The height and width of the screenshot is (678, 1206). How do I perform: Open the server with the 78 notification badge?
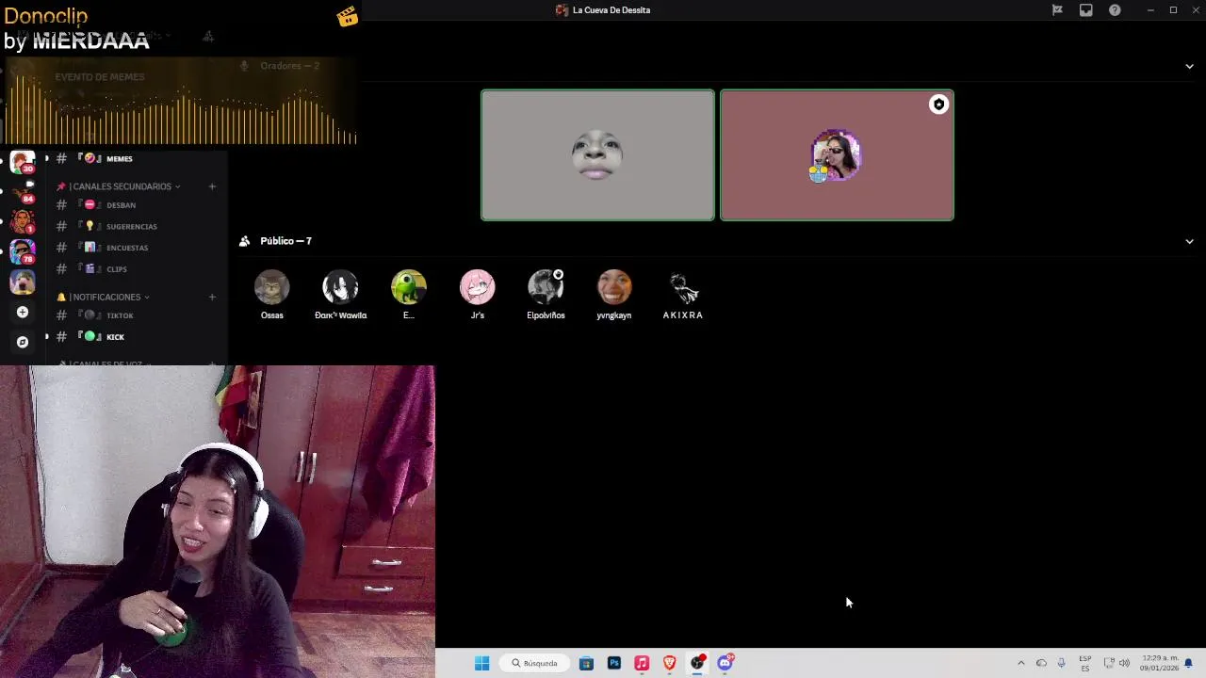(x=23, y=251)
